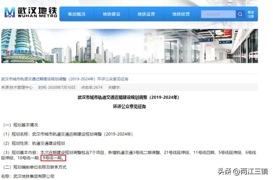Open the 地铁建设 menu
273x180 pixels.
tap(111, 14)
